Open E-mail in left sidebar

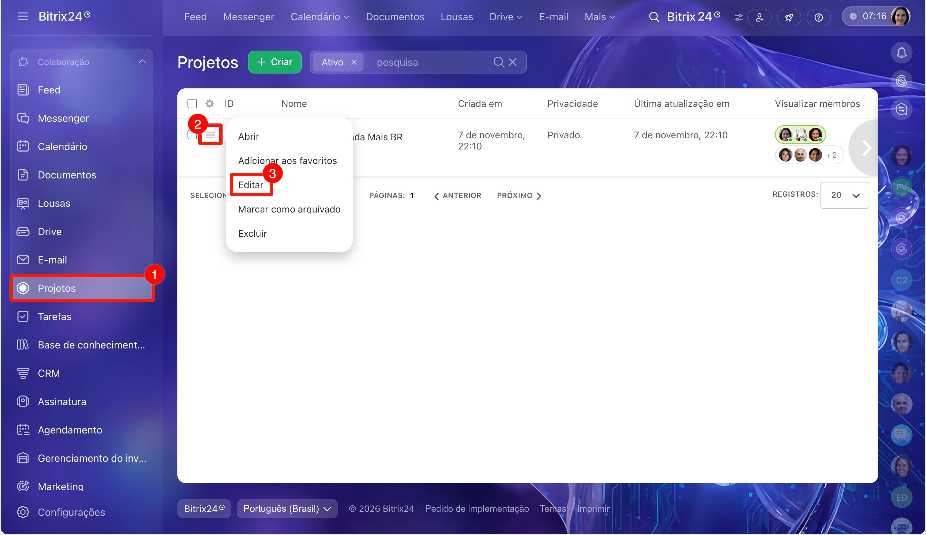pyautogui.click(x=81, y=260)
